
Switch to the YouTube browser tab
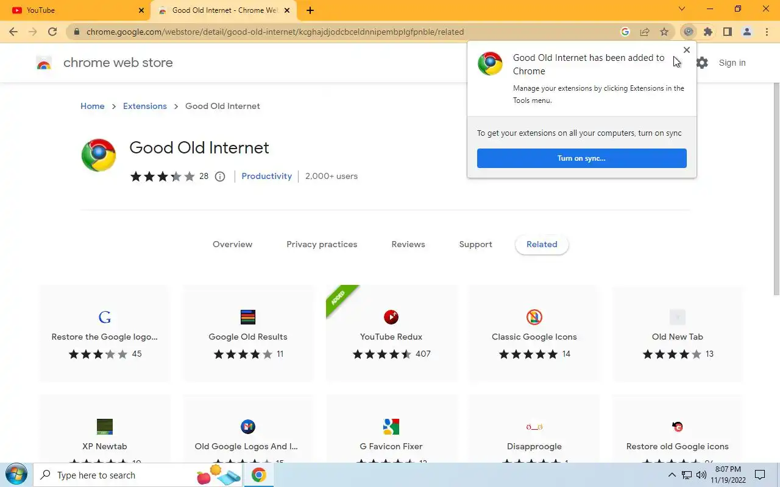tap(76, 10)
